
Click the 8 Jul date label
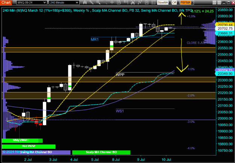coord(116,159)
